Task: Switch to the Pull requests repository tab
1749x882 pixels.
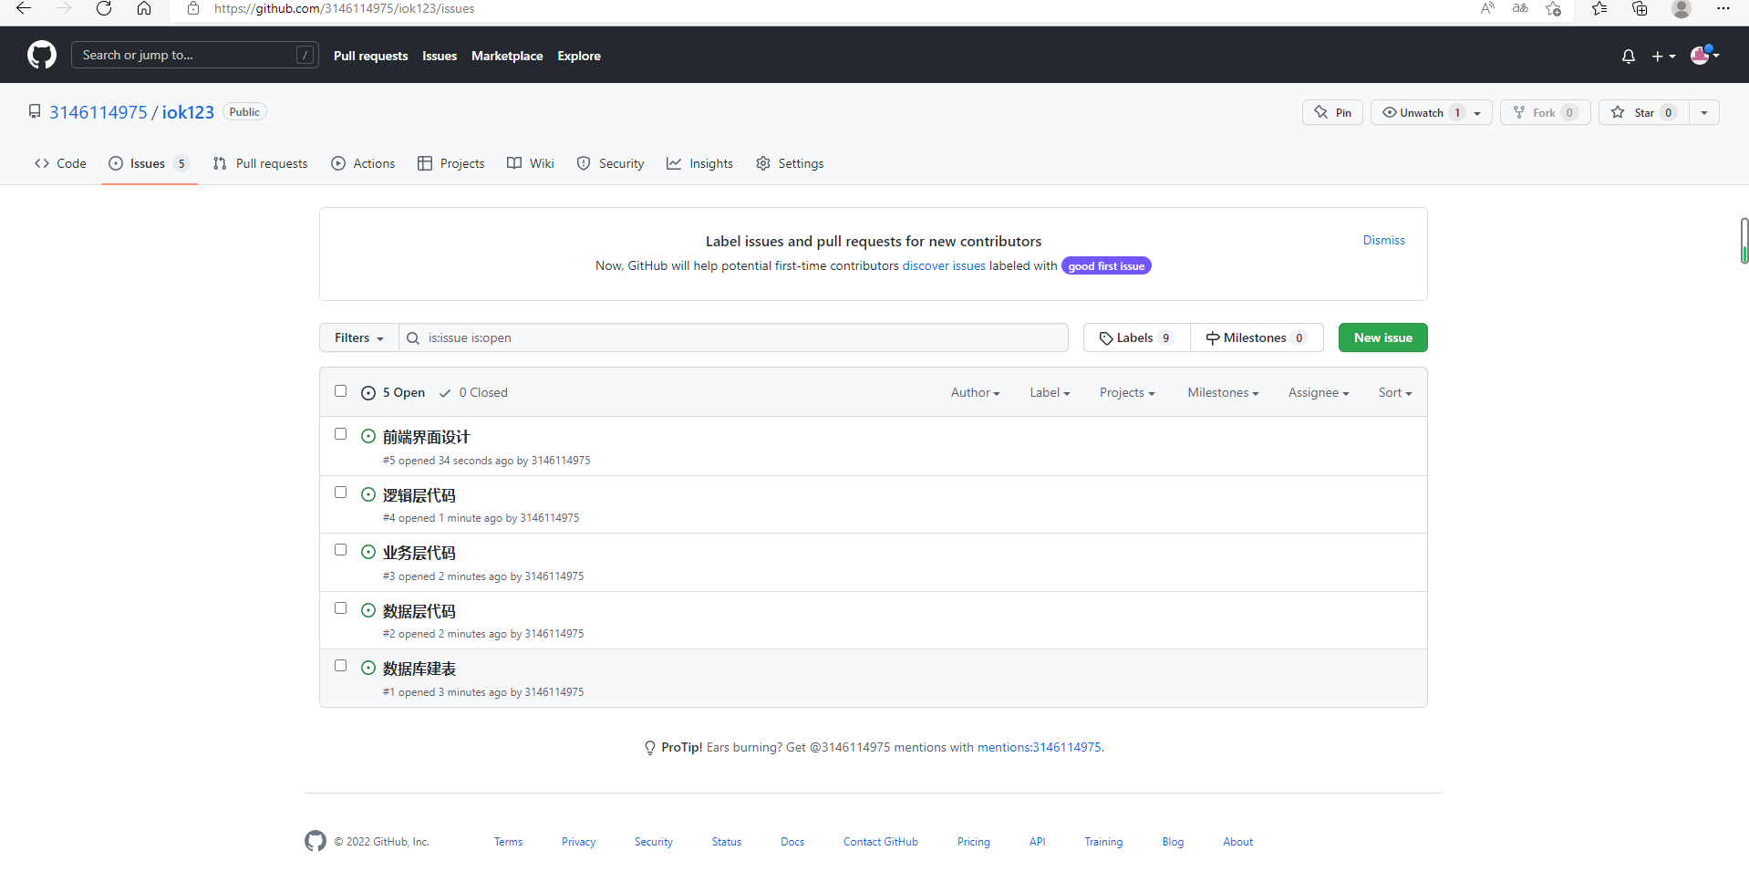Action: point(261,163)
